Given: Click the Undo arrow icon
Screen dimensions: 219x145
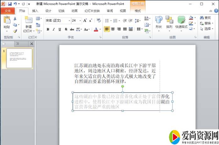Looking at the screenshot, I should pyautogui.click(x=15, y=4).
